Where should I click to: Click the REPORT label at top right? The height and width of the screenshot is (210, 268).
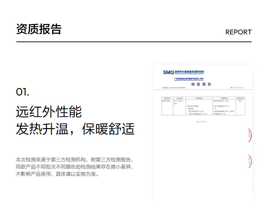coord(238,32)
